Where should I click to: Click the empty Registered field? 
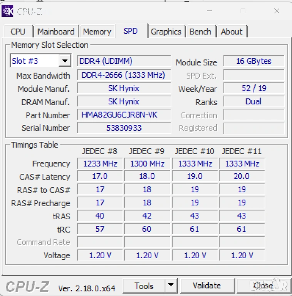point(254,128)
